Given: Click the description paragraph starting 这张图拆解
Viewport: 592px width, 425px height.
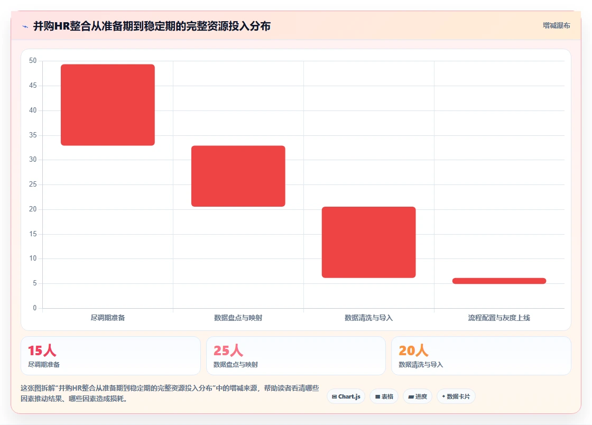Looking at the screenshot, I should [x=170, y=393].
